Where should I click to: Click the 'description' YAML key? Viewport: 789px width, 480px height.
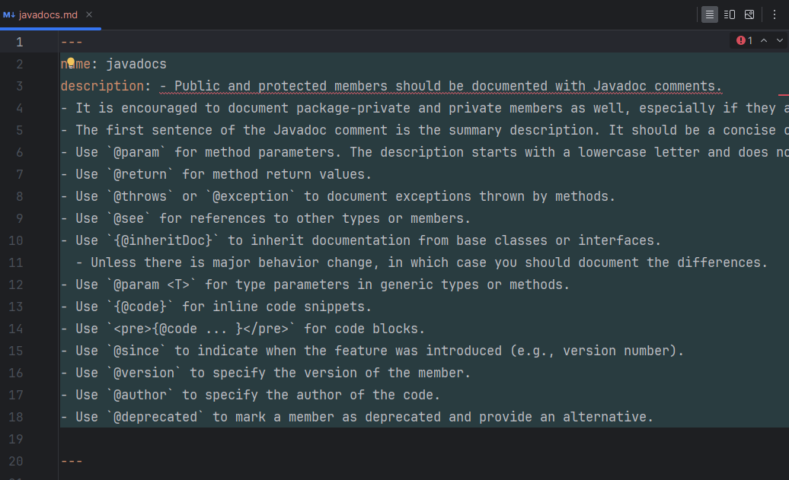102,87
